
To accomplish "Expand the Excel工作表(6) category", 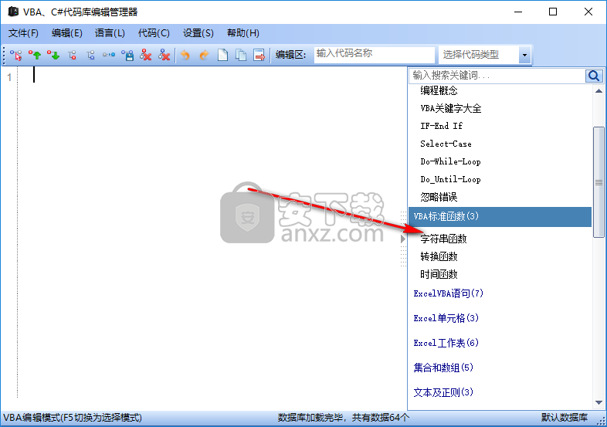I will pos(446,343).
